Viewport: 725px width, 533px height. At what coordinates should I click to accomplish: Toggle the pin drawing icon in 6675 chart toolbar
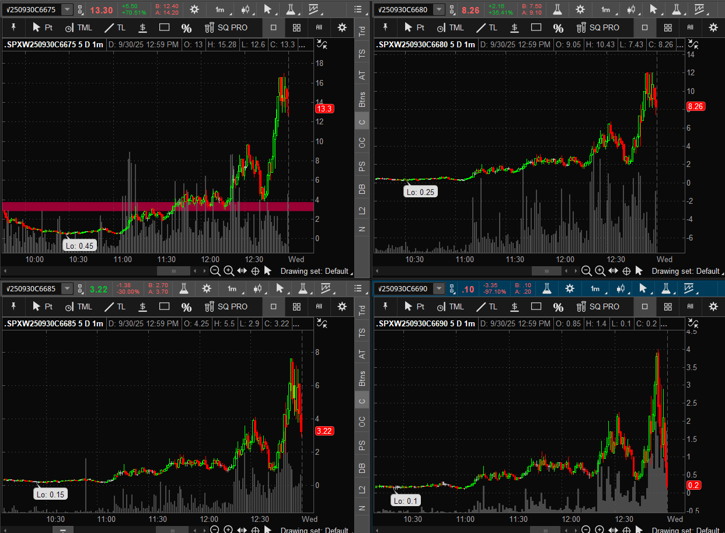(x=13, y=27)
